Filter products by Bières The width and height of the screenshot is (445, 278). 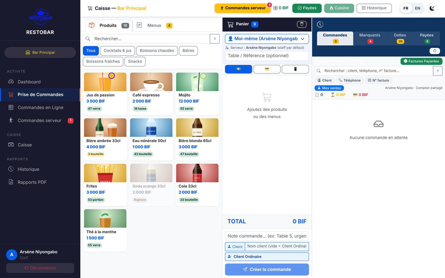(188, 51)
